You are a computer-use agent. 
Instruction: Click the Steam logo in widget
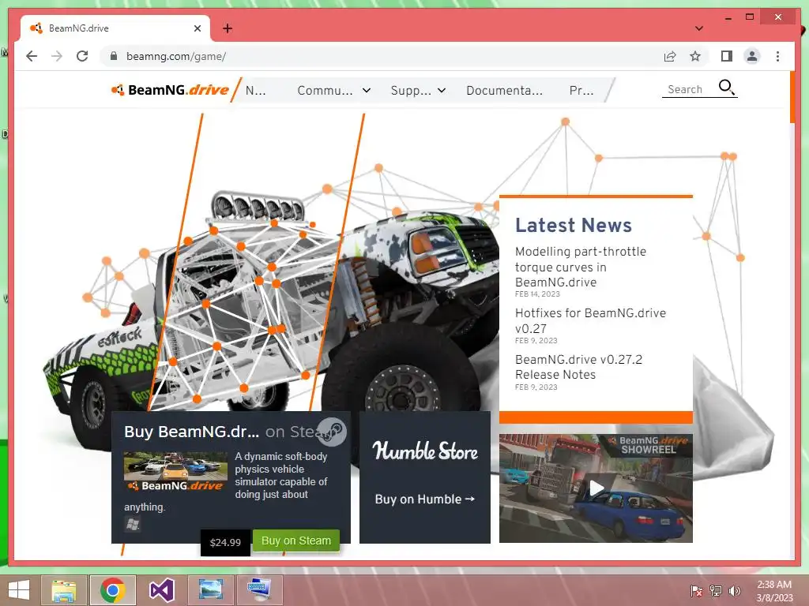coord(331,432)
